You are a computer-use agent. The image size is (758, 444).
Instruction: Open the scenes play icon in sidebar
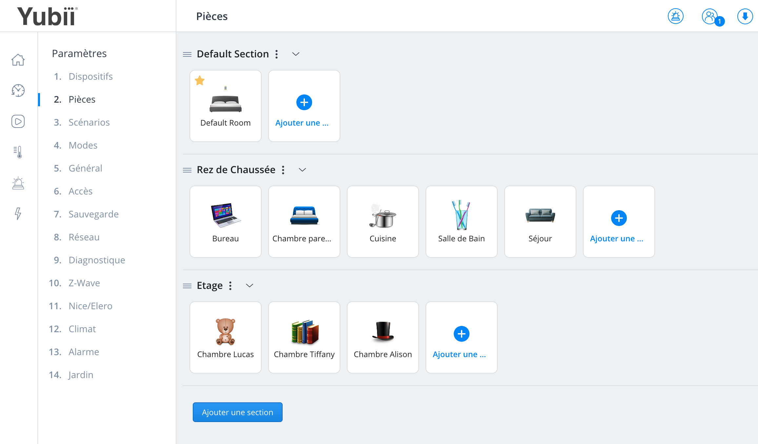pos(18,121)
